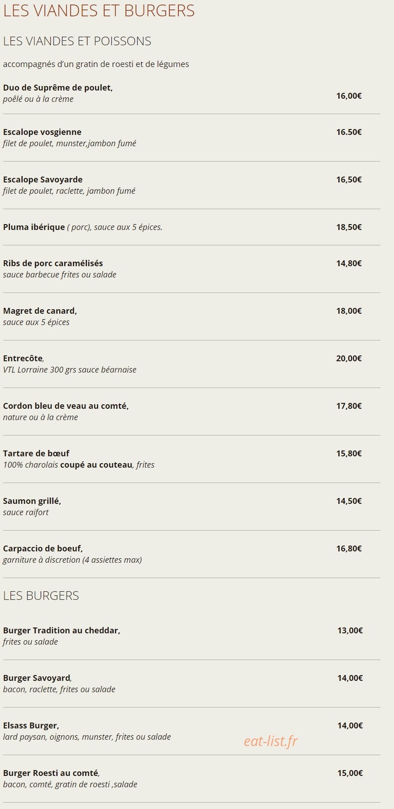Click the LES BURGERS section heading
This screenshot has width=394, height=809.
coord(41,596)
